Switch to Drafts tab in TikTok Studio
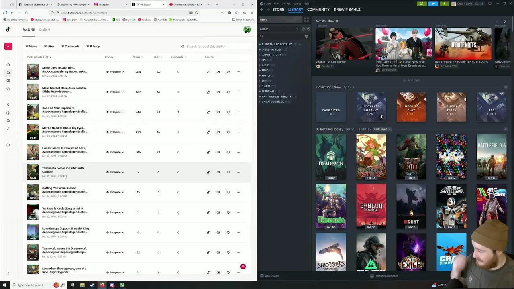The height and width of the screenshot is (289, 514). 44,29
